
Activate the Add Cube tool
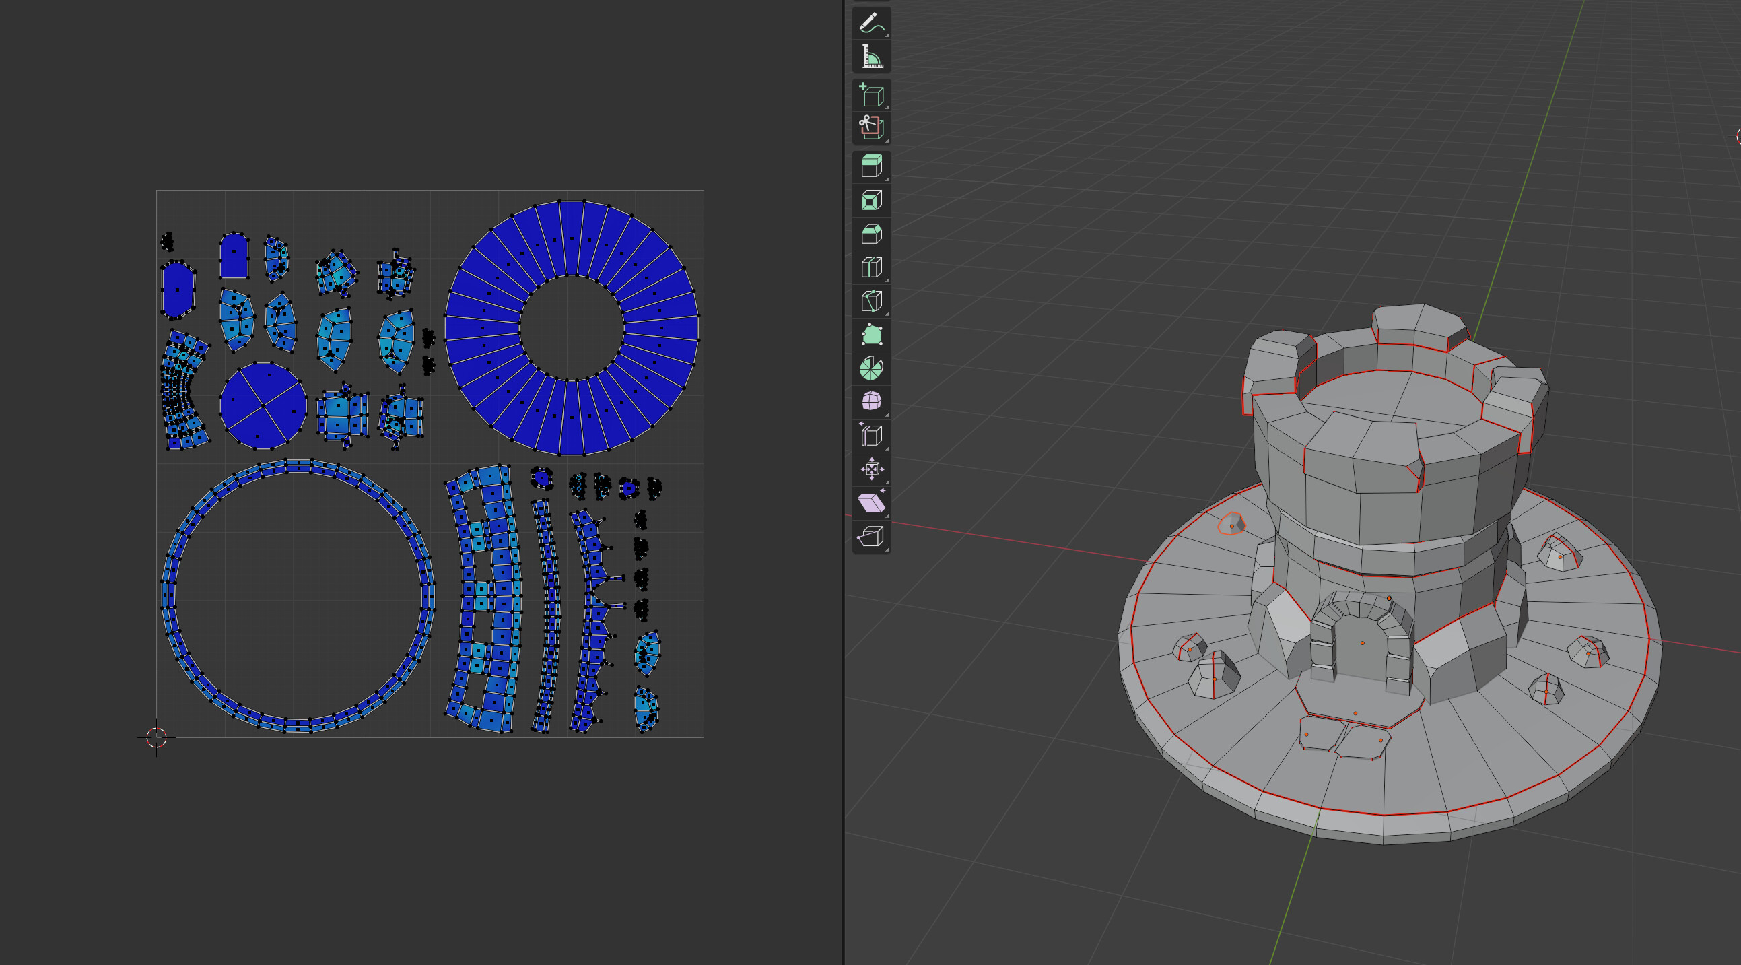click(871, 96)
